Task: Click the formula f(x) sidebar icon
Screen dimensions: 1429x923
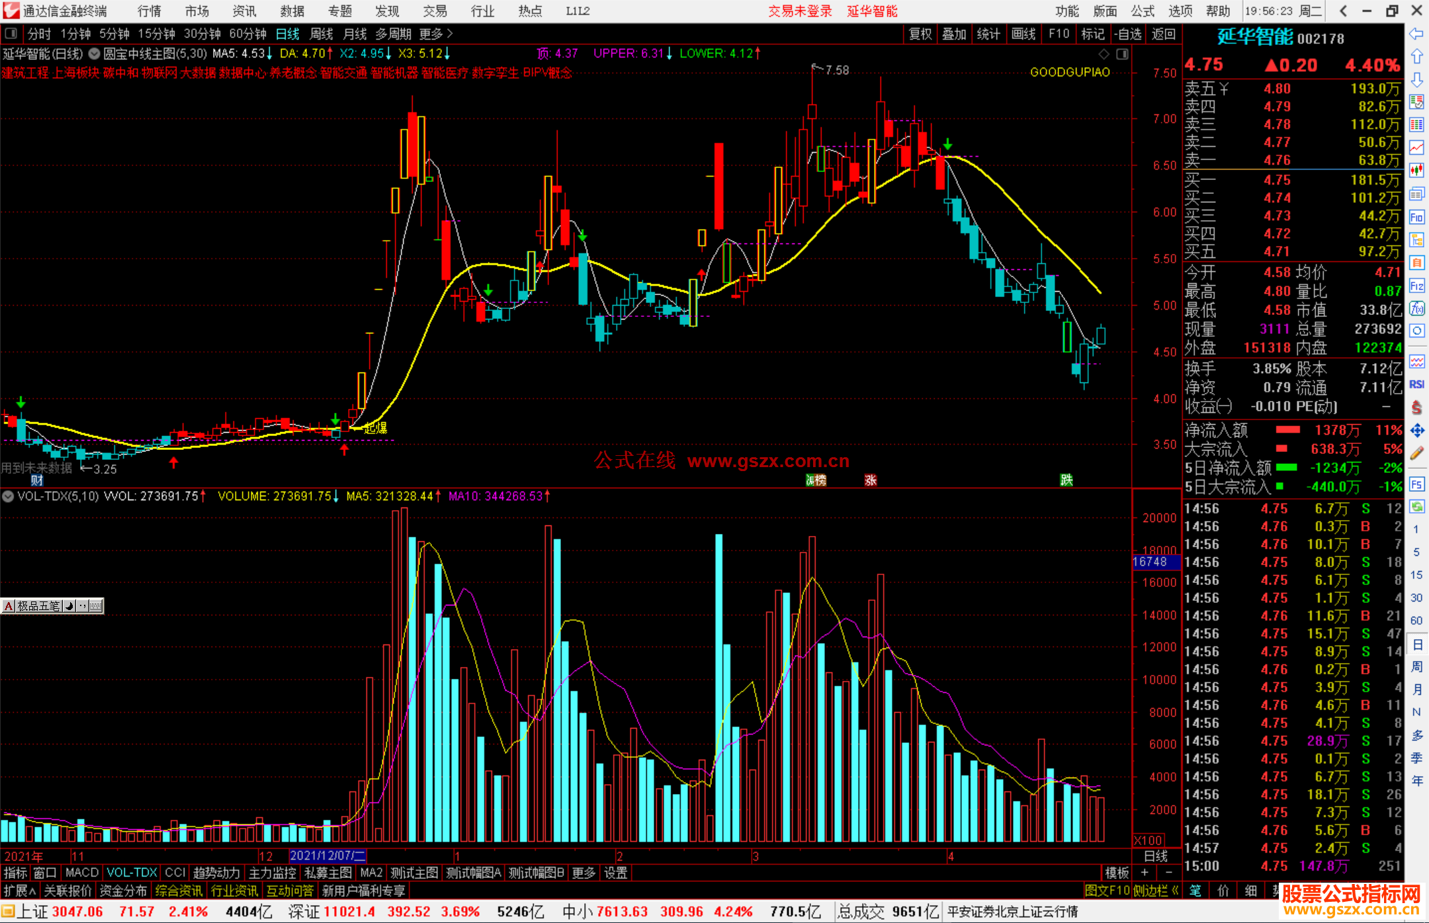Action: [1416, 308]
